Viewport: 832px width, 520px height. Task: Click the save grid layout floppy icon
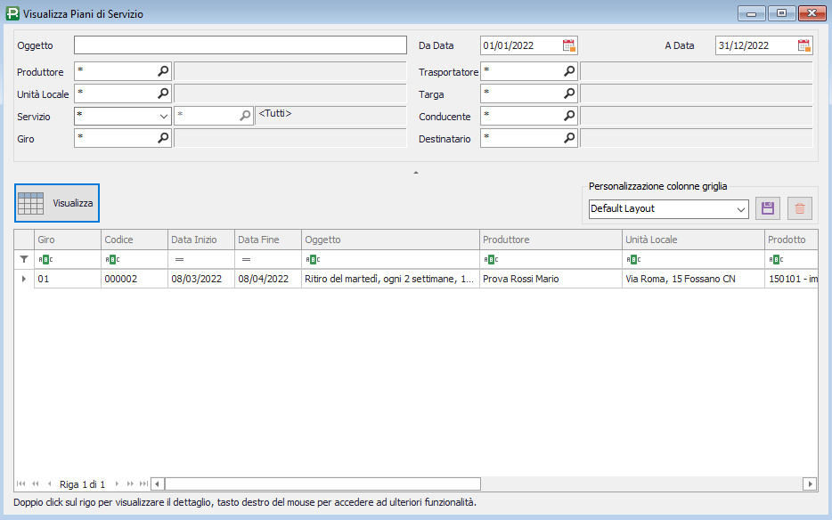pos(768,208)
